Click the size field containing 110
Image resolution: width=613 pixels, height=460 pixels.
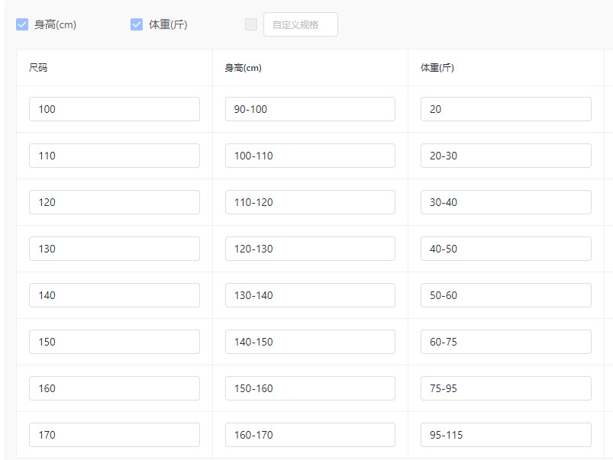click(x=115, y=156)
